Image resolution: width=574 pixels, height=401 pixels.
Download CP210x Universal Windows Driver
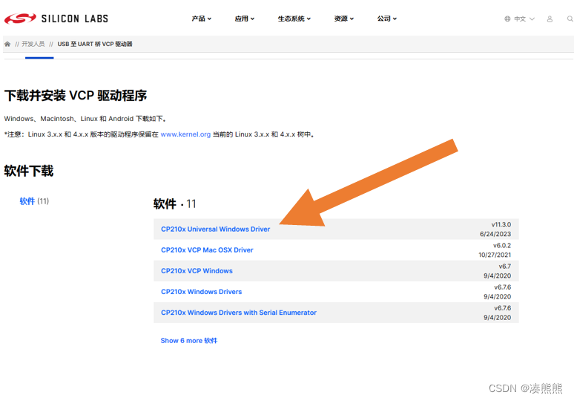tap(216, 229)
